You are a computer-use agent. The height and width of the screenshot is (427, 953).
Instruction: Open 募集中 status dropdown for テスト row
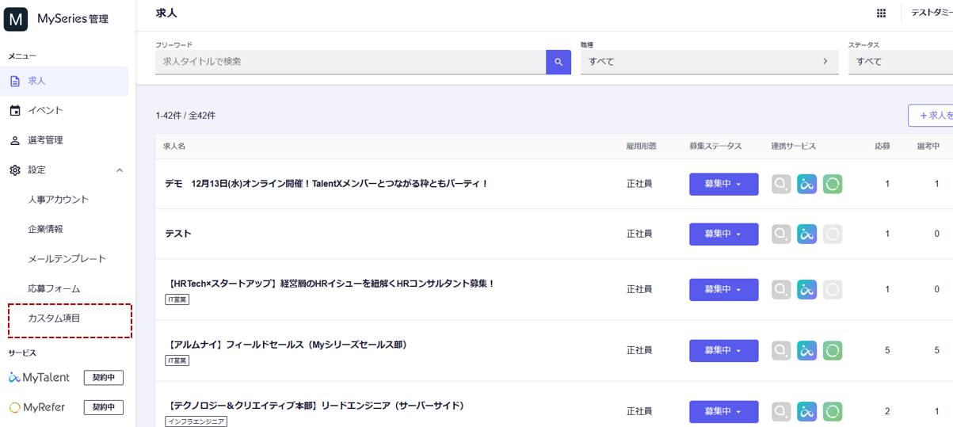(723, 234)
